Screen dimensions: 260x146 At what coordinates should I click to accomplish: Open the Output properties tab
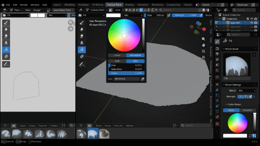tap(217, 54)
